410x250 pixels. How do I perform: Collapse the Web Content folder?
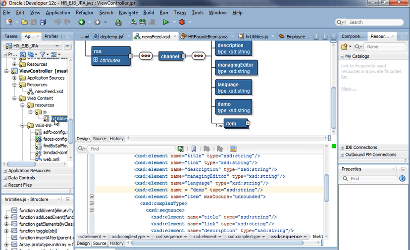coord(14,98)
